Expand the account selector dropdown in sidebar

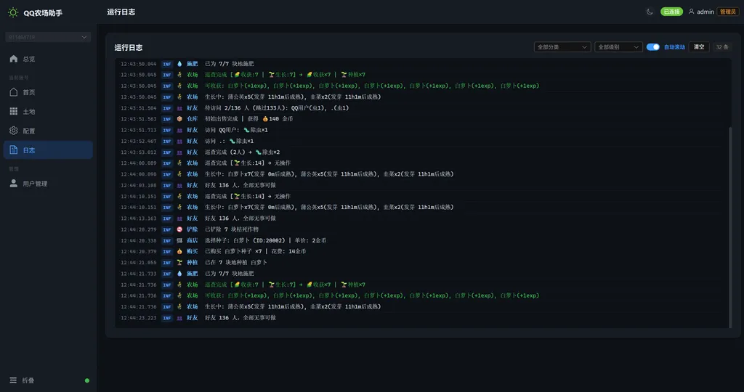point(48,37)
